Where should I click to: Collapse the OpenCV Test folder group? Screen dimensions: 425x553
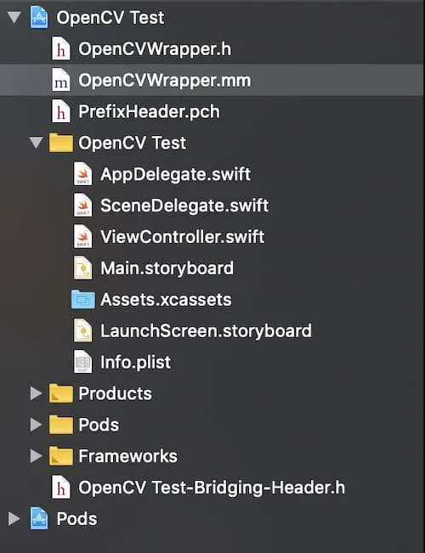tap(36, 143)
